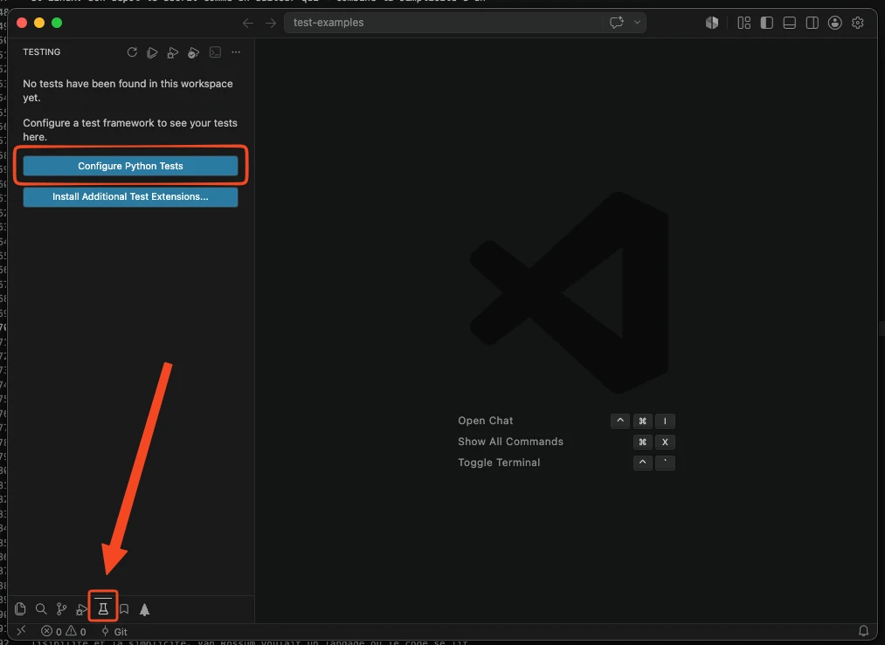Open notifications bell in status bar
The height and width of the screenshot is (645, 885).
pyautogui.click(x=863, y=631)
